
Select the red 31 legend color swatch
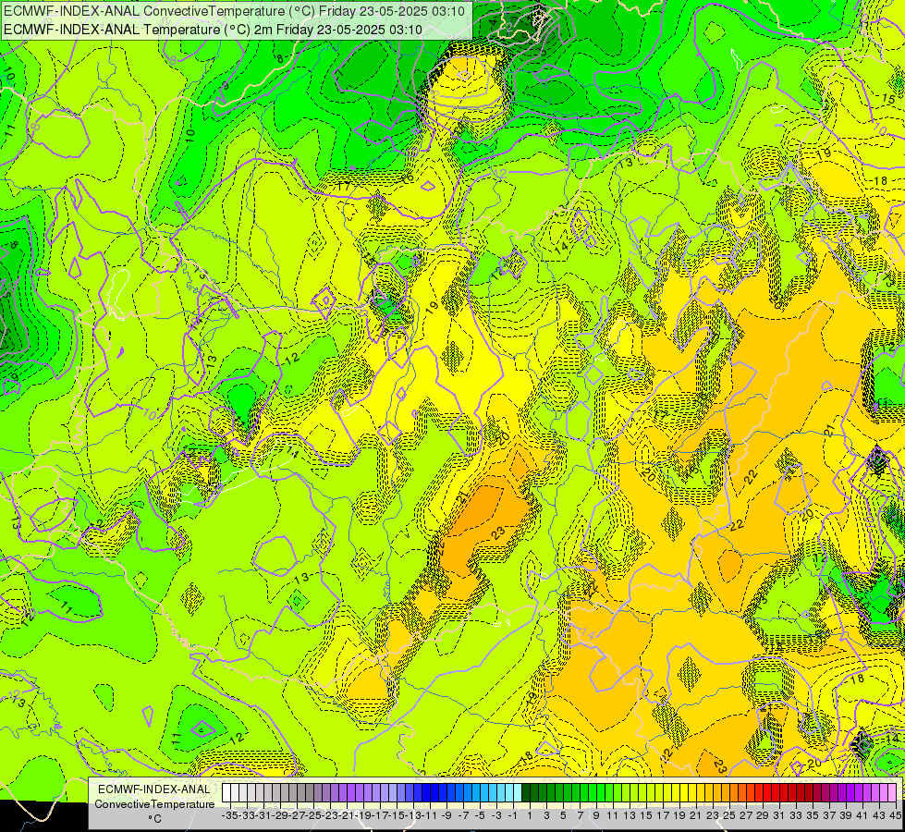tap(776, 793)
